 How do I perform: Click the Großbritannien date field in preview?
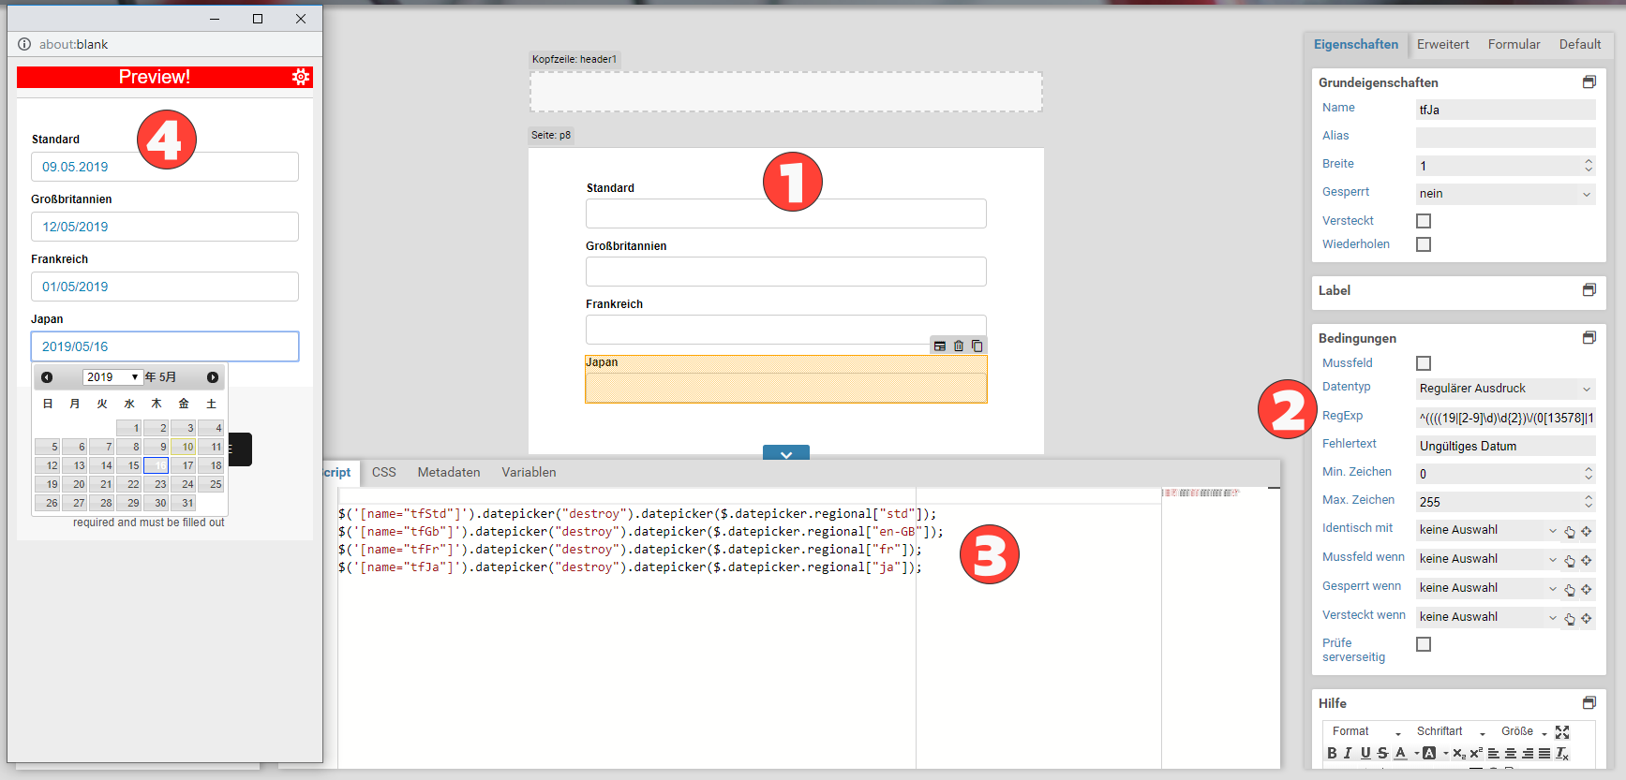coord(165,227)
